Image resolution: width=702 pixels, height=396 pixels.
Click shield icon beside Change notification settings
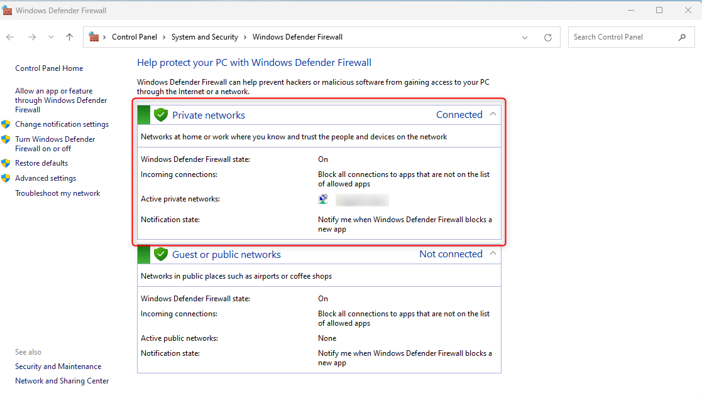click(x=6, y=124)
